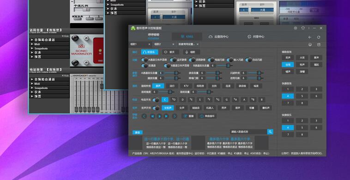
Task: Toggle 话筒静音 switch
Action: click(192, 60)
